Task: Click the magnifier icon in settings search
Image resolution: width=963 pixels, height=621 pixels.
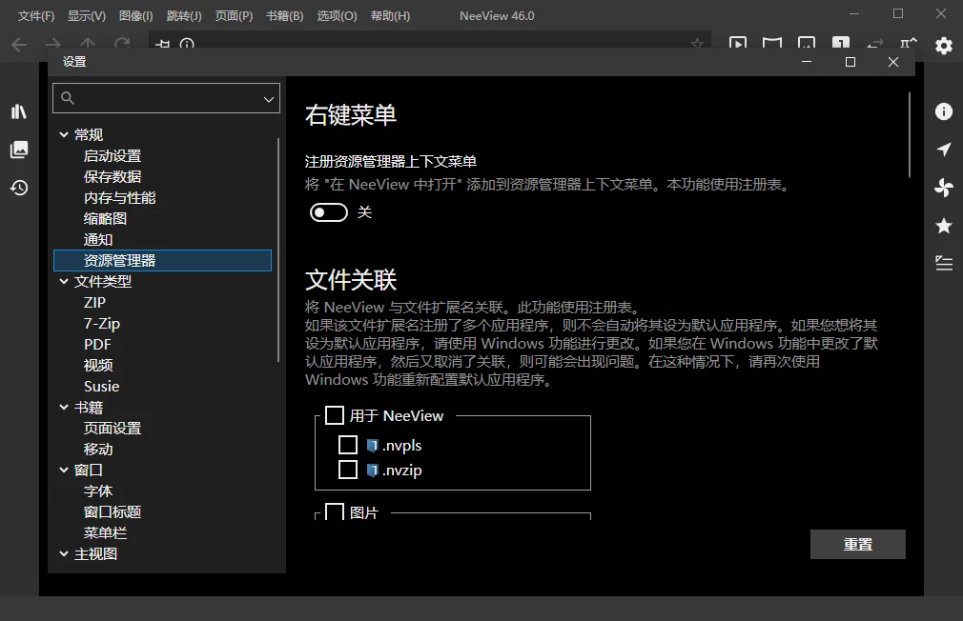Action: [68, 98]
